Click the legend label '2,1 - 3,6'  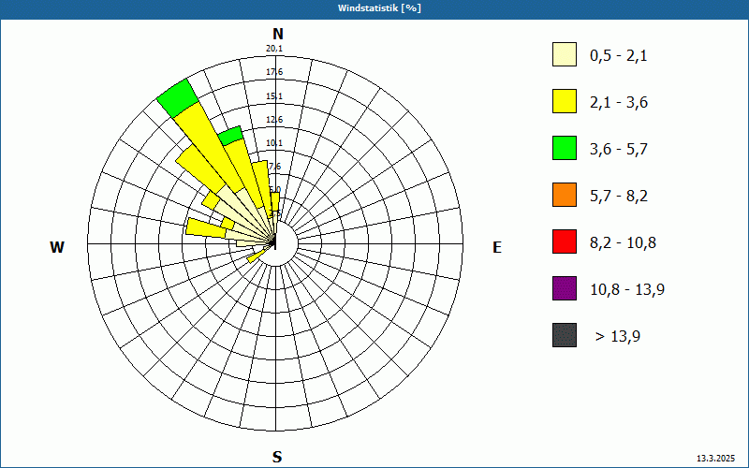pos(619,103)
